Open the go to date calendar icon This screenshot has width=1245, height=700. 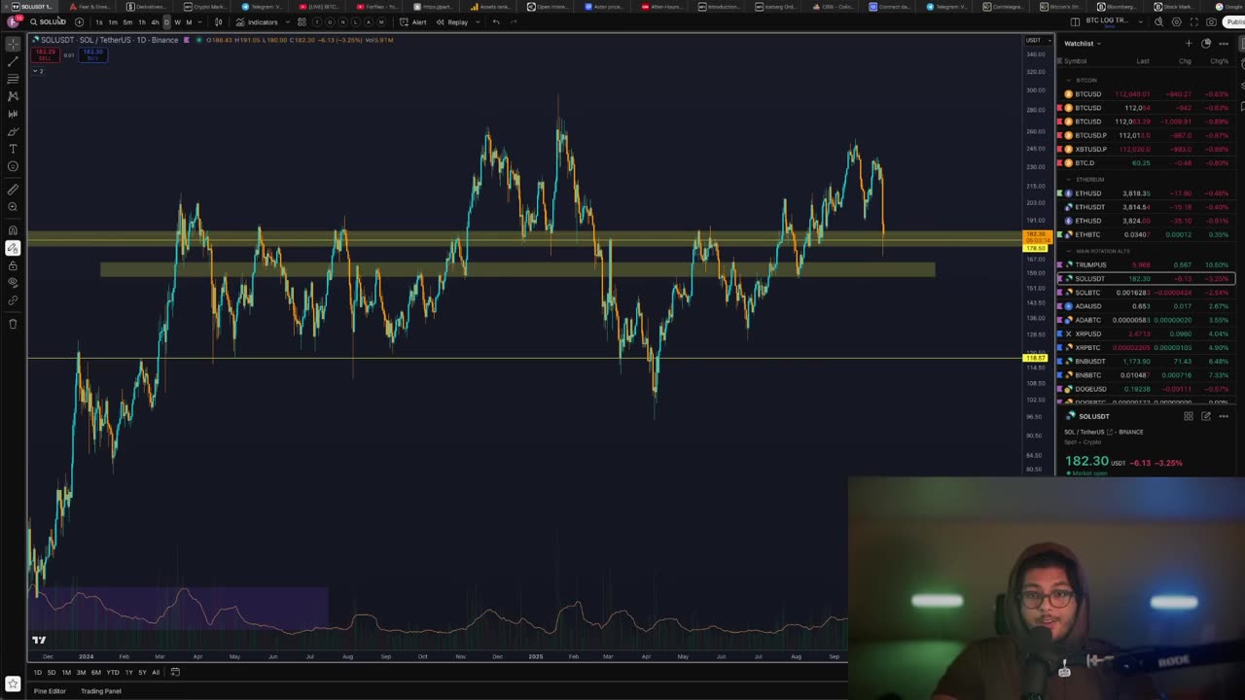pos(175,672)
